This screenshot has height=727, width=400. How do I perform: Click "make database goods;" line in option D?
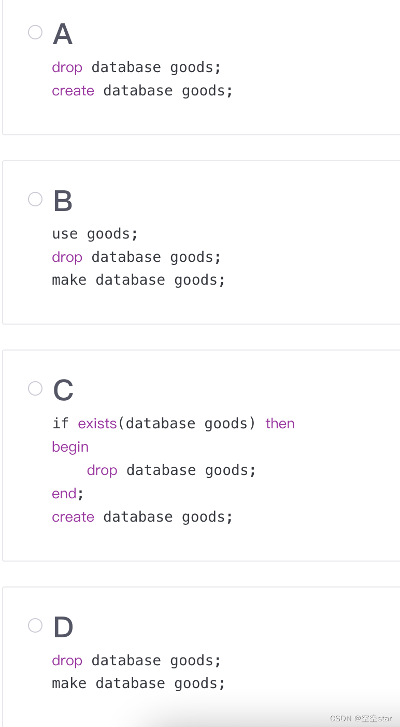[139, 683]
